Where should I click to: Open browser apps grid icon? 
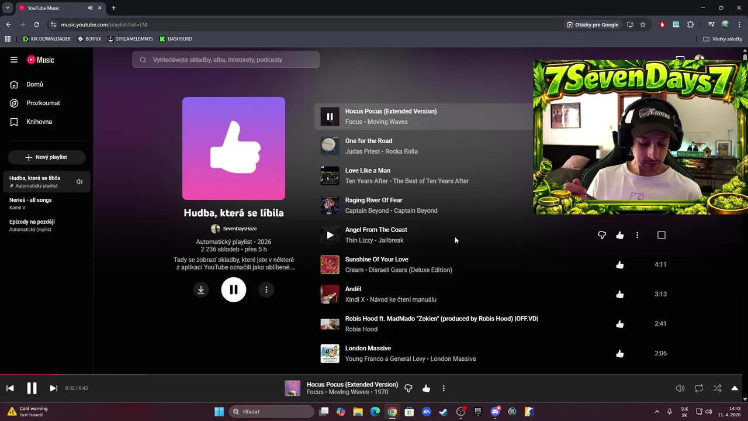click(x=8, y=39)
